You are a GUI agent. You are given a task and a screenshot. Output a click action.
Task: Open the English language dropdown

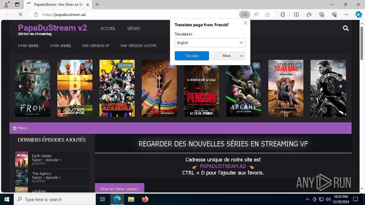210,43
